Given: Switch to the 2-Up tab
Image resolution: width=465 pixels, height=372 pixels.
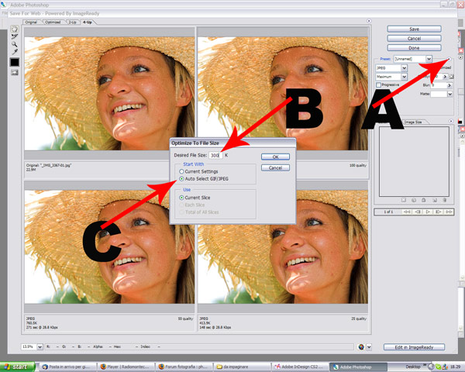Looking at the screenshot, I should (x=73, y=22).
